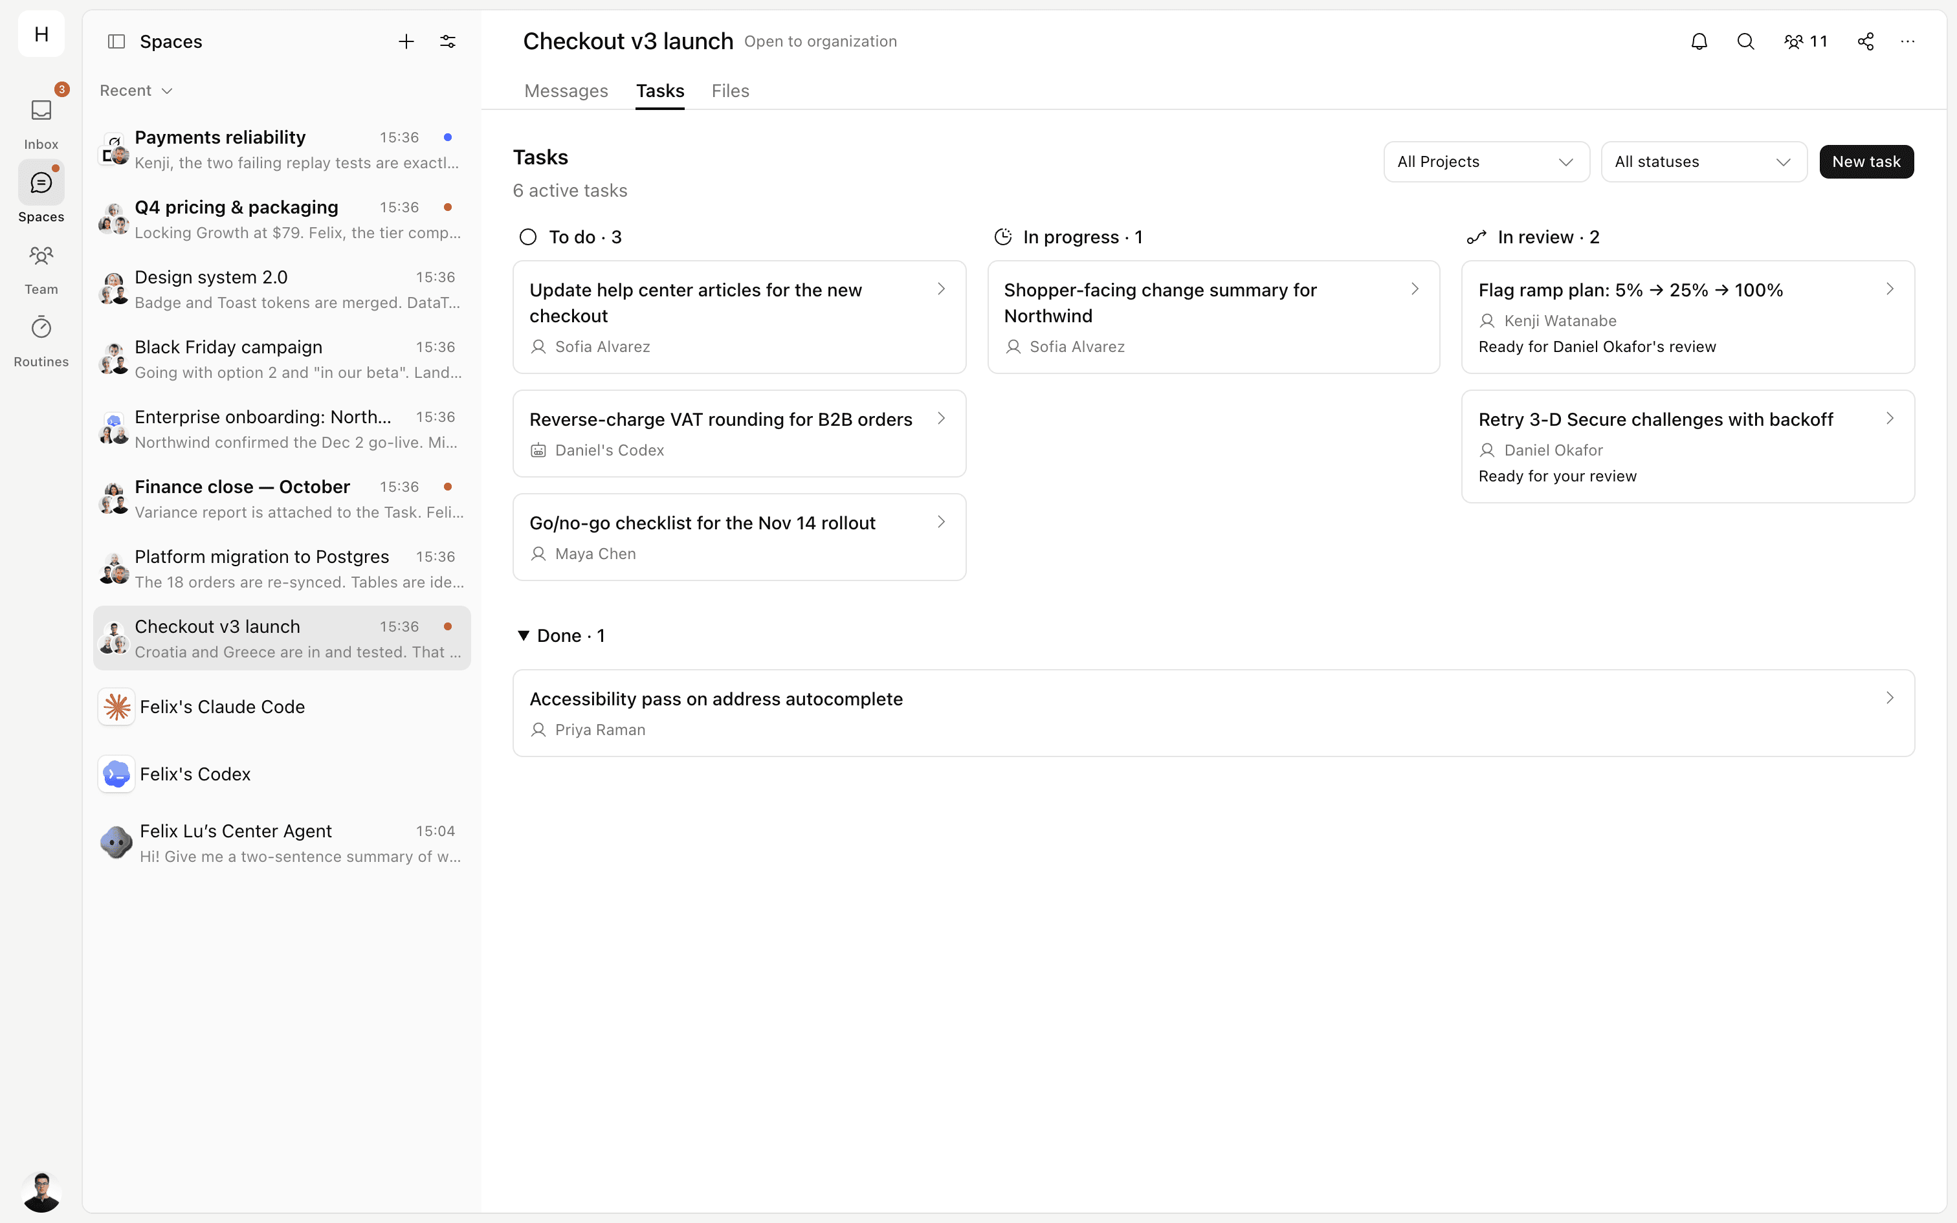The image size is (1957, 1223).
Task: Open the Design system 2.0 space
Action: [x=282, y=289]
